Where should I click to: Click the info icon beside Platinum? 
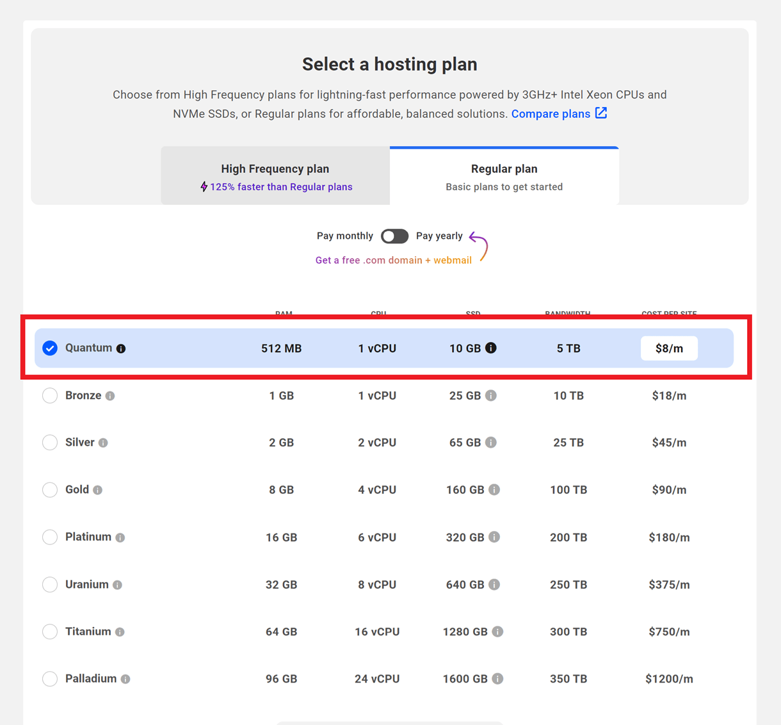tap(120, 537)
